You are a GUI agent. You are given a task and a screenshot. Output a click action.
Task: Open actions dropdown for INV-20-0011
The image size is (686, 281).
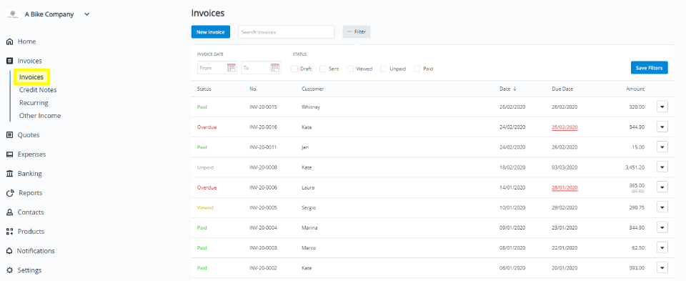(x=662, y=147)
